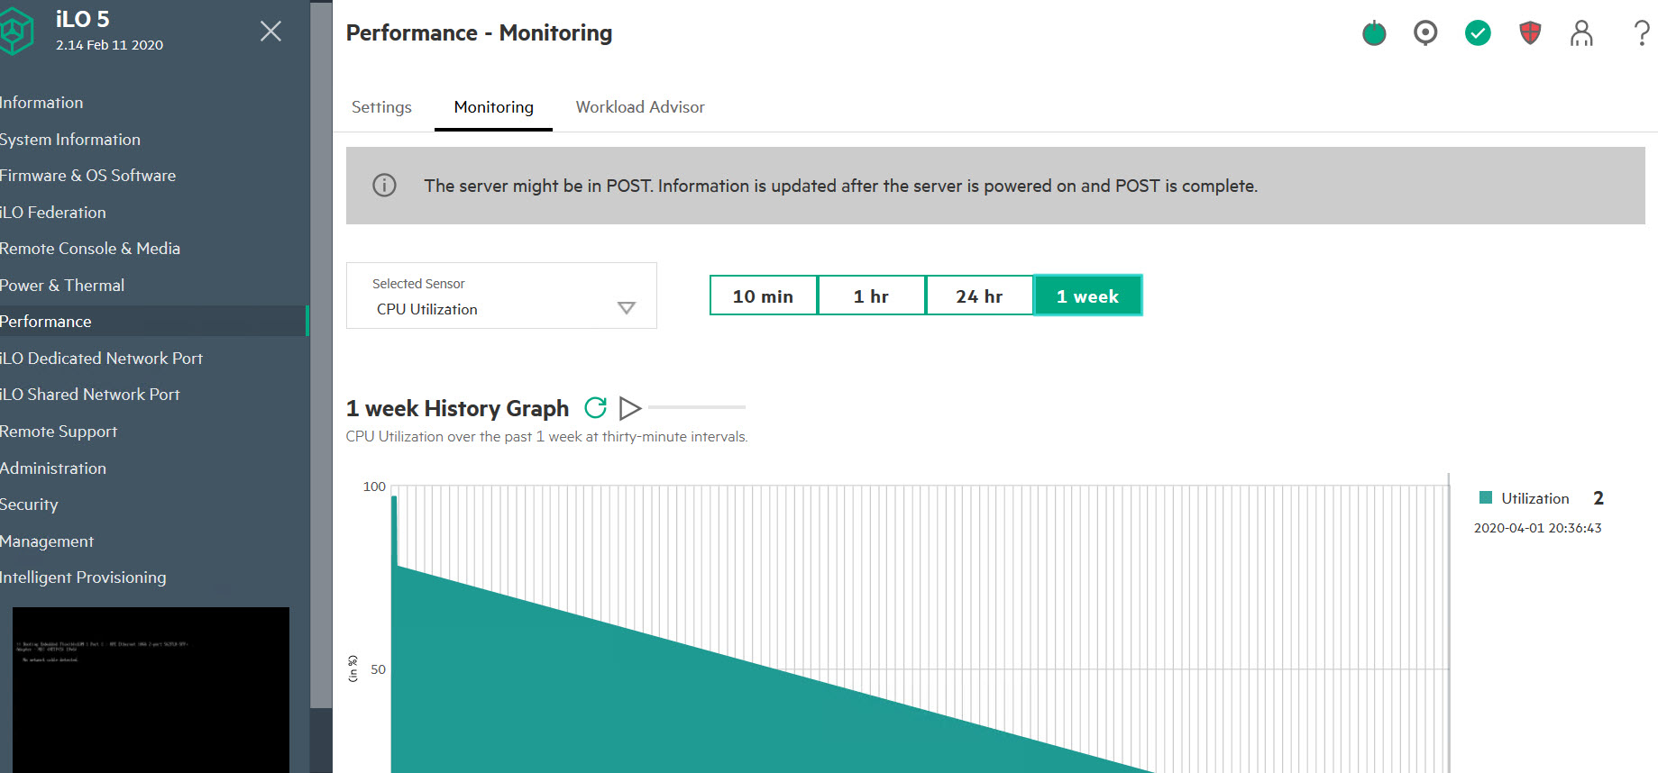Switch to the Settings tab

[381, 107]
